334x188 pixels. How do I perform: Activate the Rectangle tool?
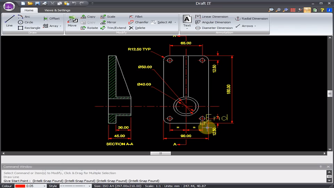click(x=29, y=28)
